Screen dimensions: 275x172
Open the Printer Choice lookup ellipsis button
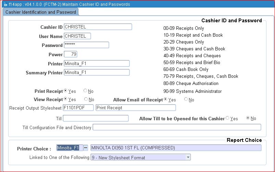tap(86, 148)
